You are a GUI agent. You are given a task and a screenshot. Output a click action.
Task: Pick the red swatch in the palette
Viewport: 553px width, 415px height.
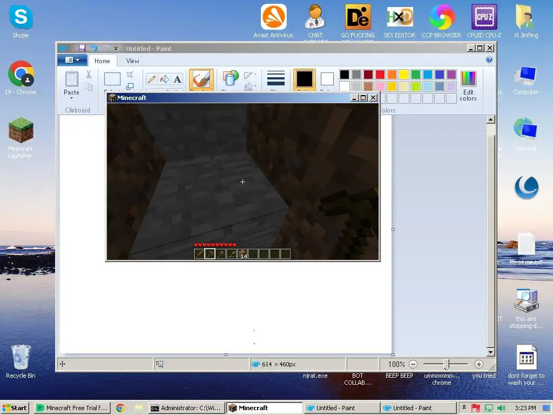(380, 75)
